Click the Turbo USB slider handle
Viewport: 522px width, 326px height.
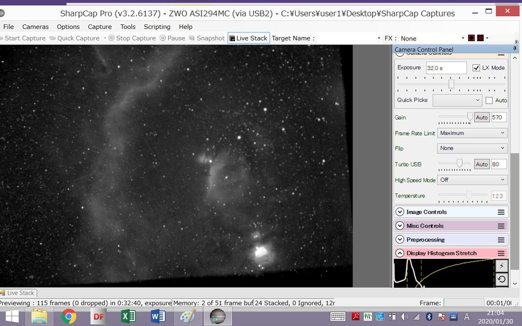[459, 163]
